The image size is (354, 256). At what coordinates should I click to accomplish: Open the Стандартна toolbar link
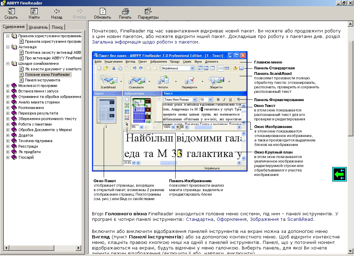(x=199, y=219)
